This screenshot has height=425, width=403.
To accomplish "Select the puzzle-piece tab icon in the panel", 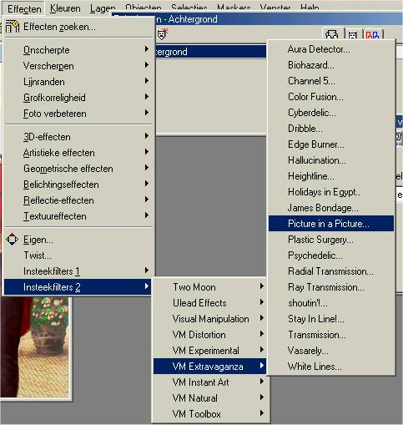I will [332, 35].
